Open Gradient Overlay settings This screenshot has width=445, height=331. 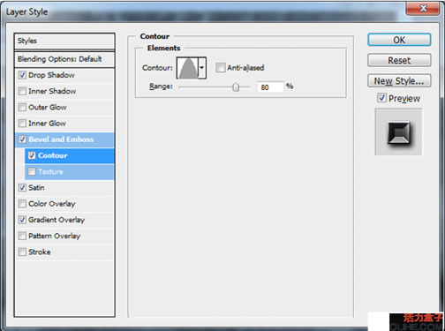(x=57, y=220)
